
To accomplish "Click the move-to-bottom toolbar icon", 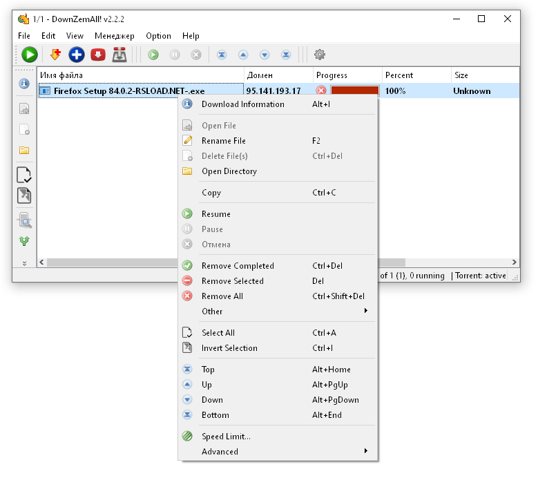I will pos(286,55).
